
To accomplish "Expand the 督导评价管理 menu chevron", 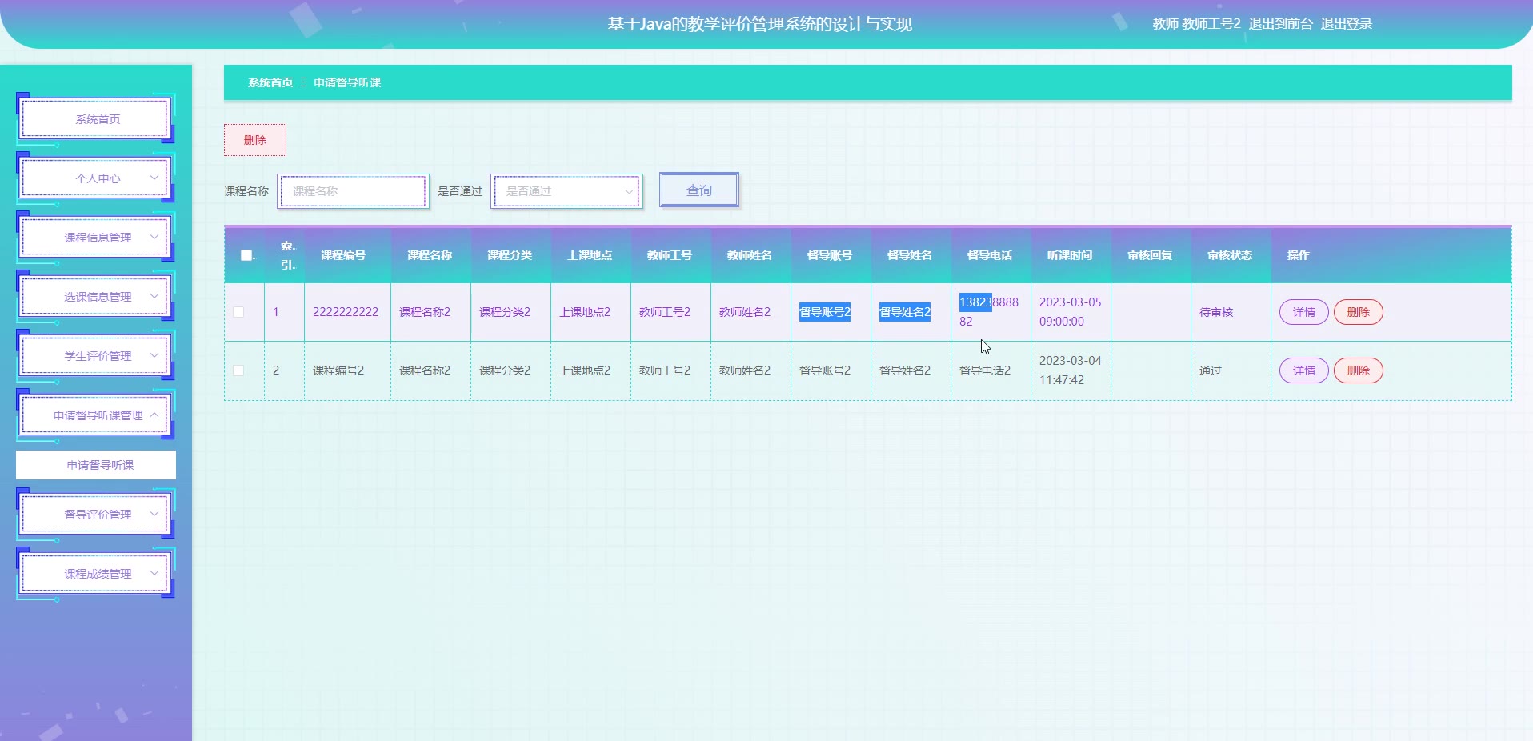I will point(154,514).
